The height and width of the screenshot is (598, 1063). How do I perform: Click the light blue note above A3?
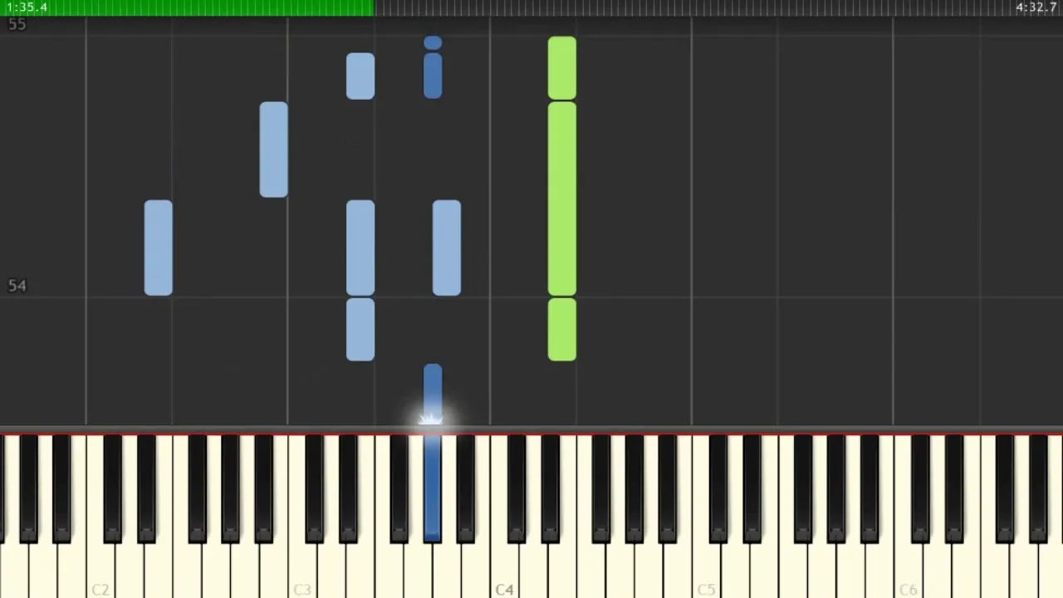tap(447, 248)
